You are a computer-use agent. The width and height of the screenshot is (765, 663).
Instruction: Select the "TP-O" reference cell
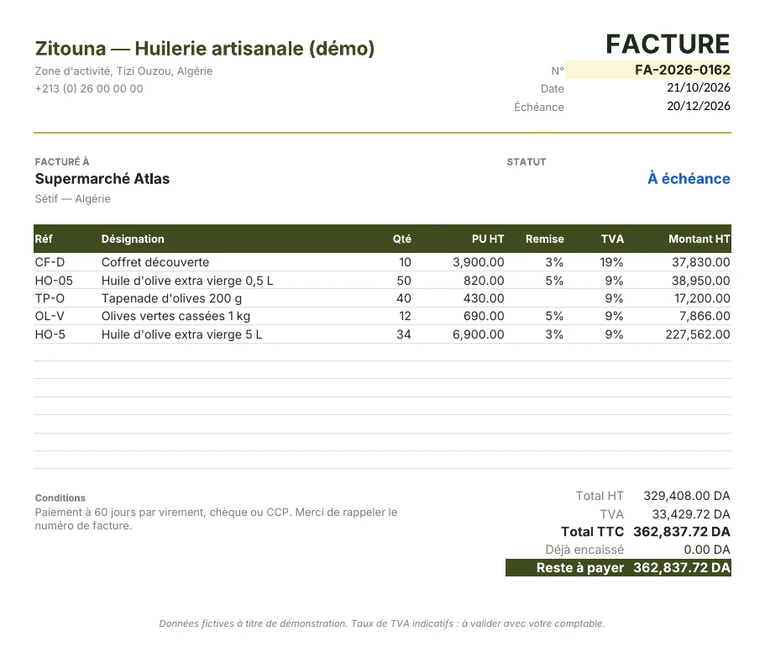click(50, 298)
